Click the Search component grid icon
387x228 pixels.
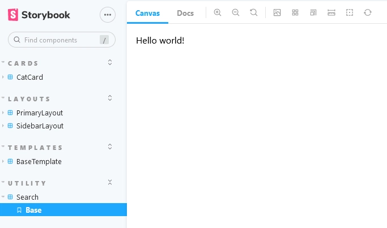point(10,197)
